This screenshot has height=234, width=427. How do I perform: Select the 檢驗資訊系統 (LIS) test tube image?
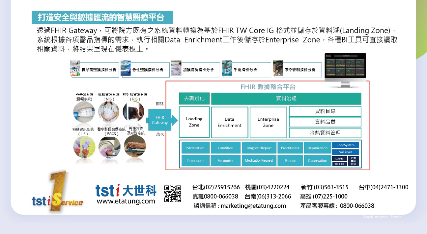pyautogui.click(x=84, y=147)
